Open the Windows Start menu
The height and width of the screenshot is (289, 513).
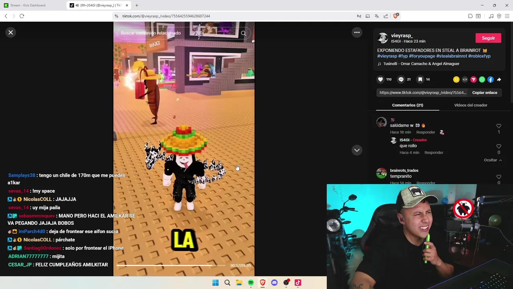215,283
